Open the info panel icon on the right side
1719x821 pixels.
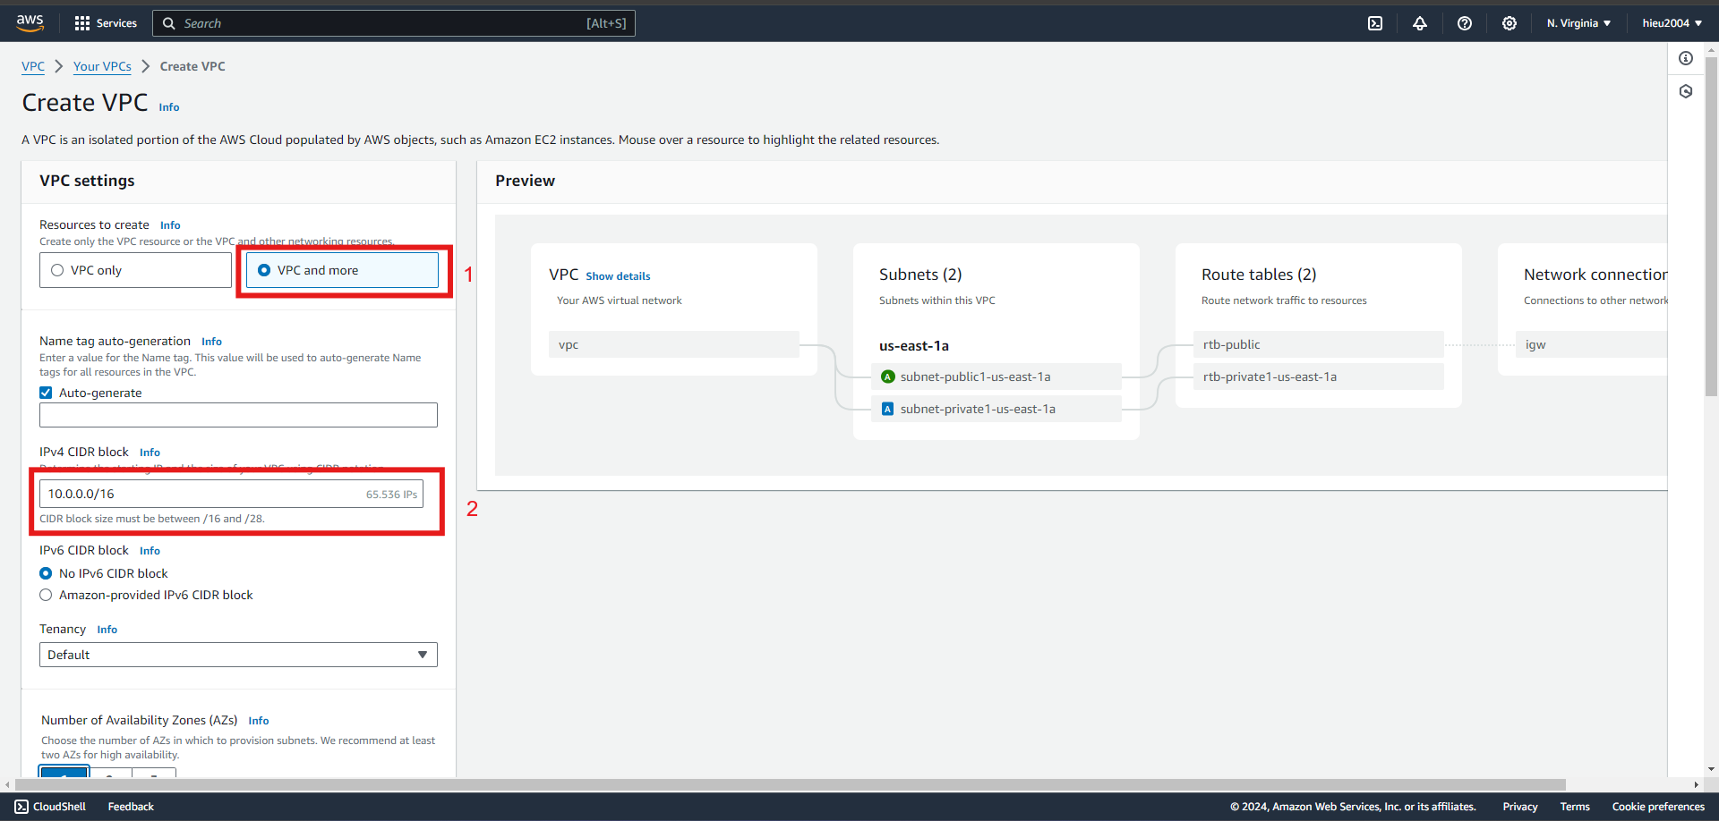pos(1686,58)
